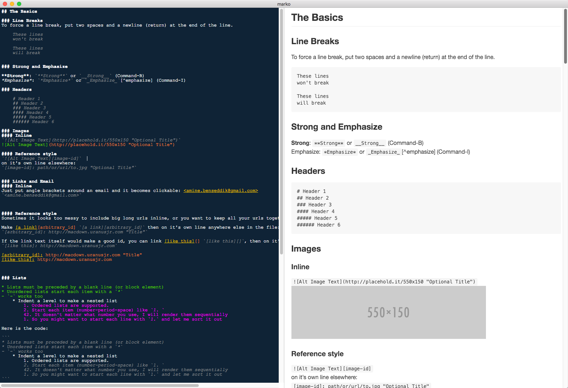Click 'Inline' subheading in preview
Image resolution: width=568 pixels, height=388 pixels.
point(300,267)
